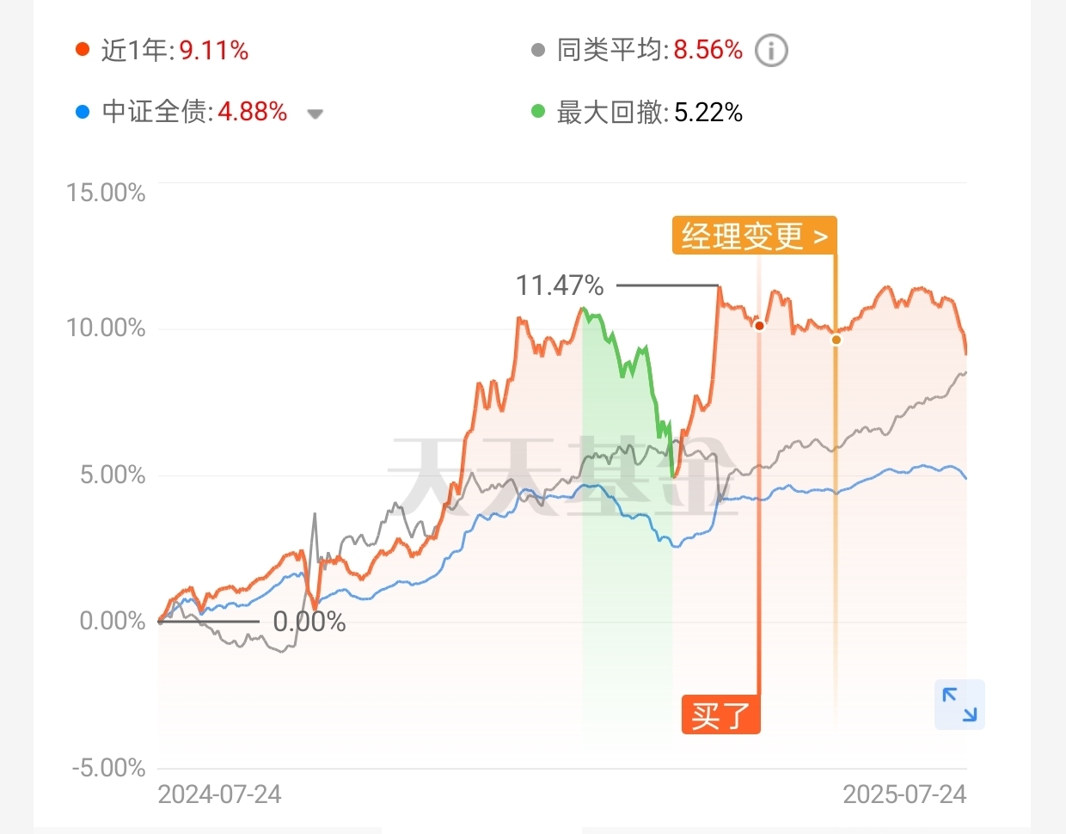Viewport: 1066px width, 834px height.
Task: Select the red buy-point marker on curve
Action: [x=759, y=325]
